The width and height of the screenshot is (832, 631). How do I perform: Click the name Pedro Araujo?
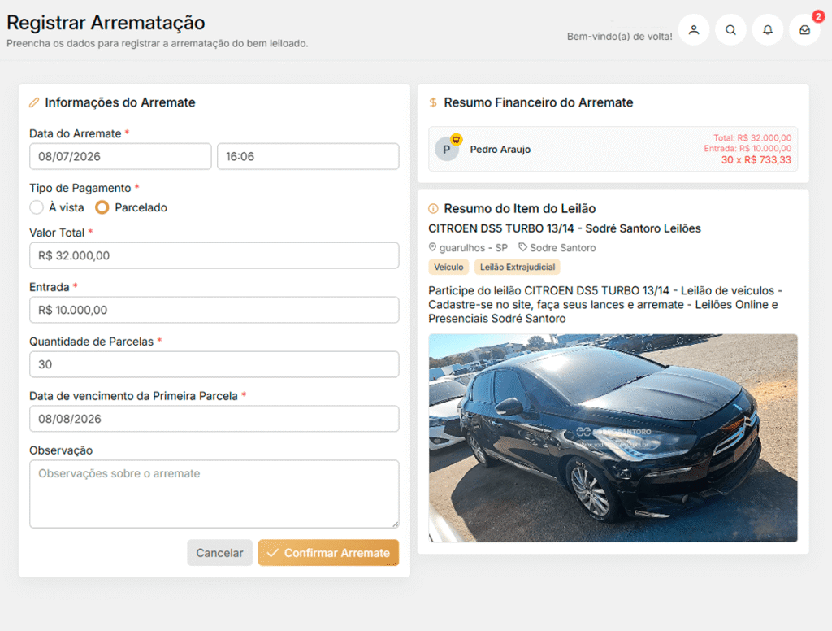pyautogui.click(x=500, y=150)
